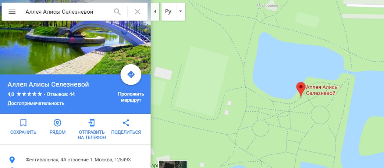This screenshot has height=168, width=384.
Task: Click the blue directions arrow button
Action: pyautogui.click(x=131, y=74)
